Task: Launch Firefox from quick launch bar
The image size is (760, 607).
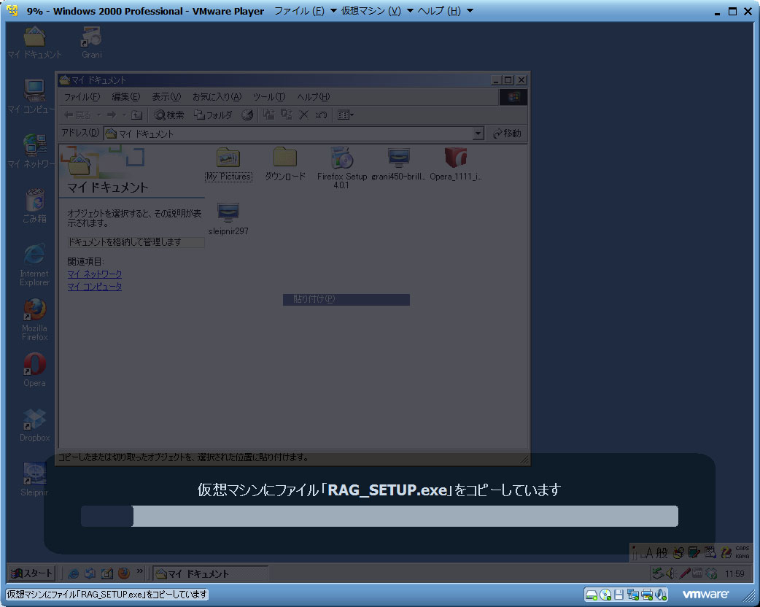Action: 124,573
